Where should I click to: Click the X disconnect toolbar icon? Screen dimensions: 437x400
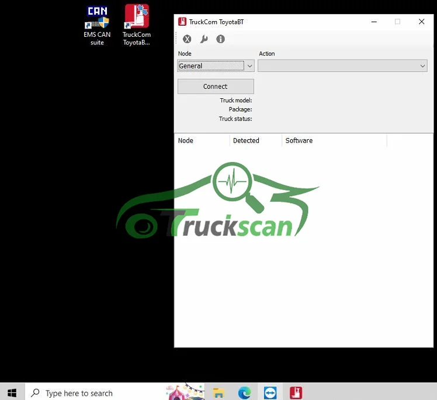[187, 39]
